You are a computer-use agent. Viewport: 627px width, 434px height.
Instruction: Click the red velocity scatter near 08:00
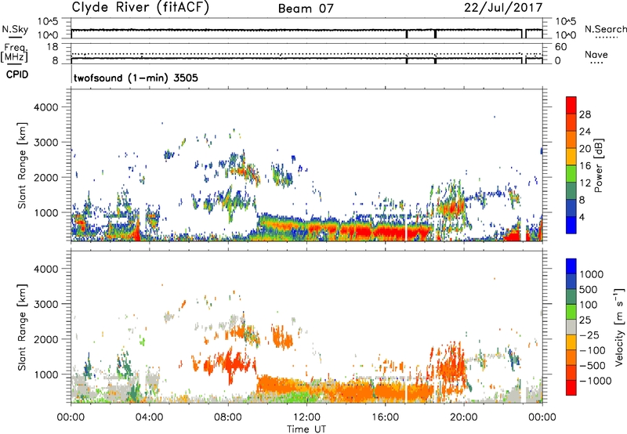[x=234, y=363]
